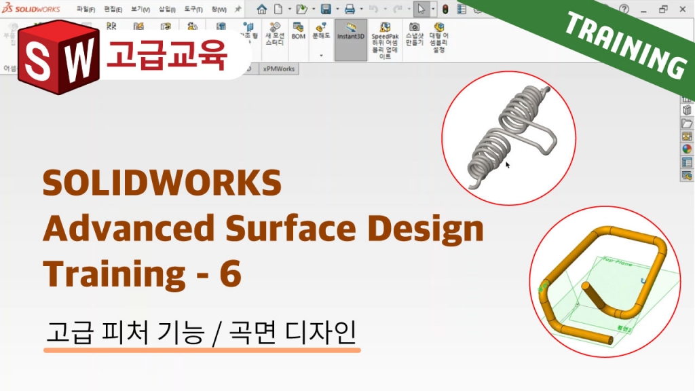Pin the menu bar with the pushpin icon
Viewport: 695px width, 391px height.
[238, 10]
